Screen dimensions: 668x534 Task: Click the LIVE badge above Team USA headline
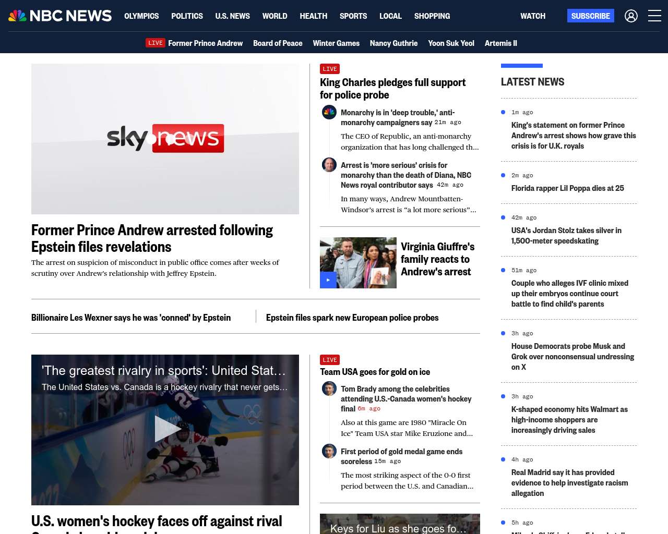pos(330,360)
